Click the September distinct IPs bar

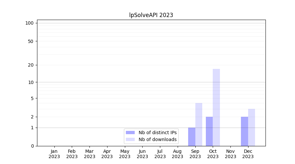pos(192,137)
